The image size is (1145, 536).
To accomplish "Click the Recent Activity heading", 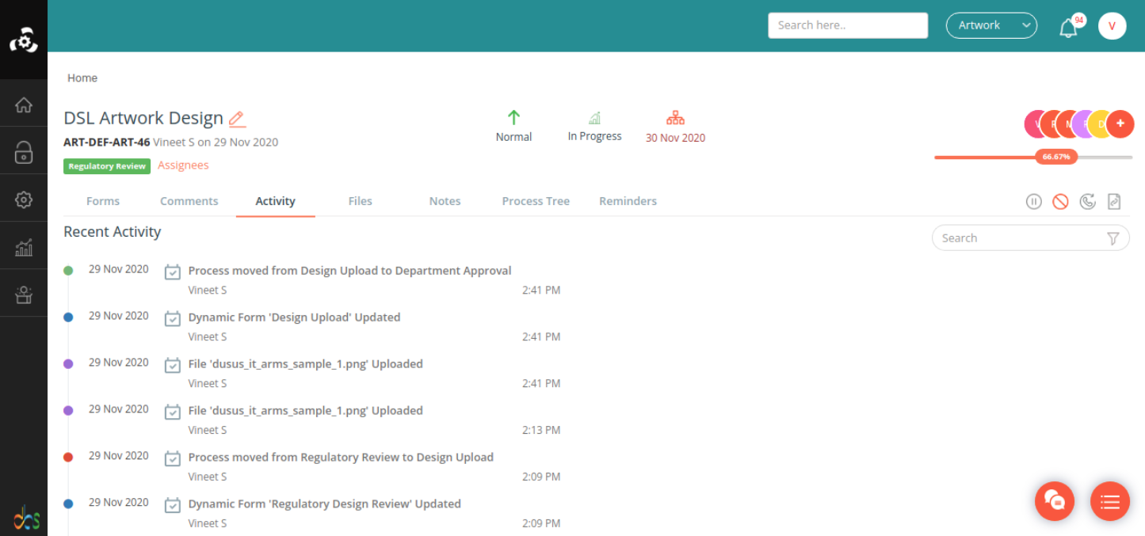I will (x=113, y=232).
